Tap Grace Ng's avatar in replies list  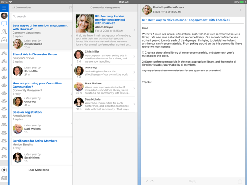(79, 71)
